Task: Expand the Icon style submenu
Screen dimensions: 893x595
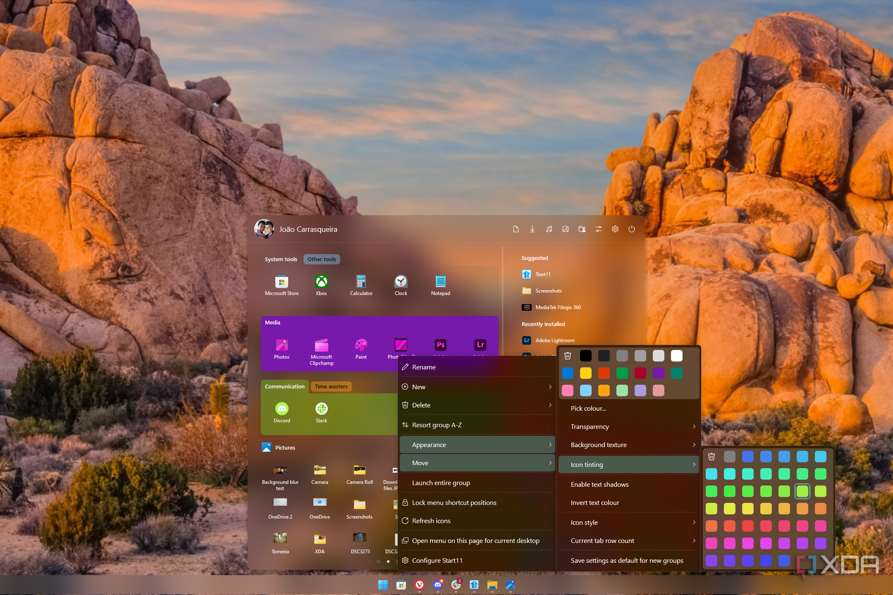Action: pos(629,522)
